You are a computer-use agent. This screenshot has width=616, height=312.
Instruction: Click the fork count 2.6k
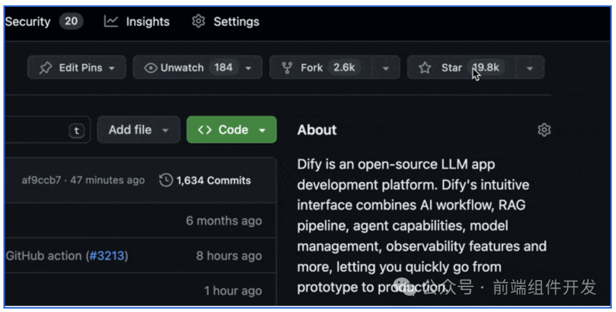pos(344,67)
